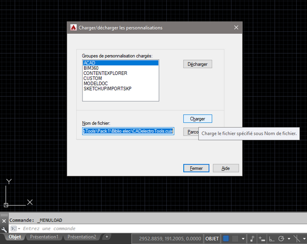307x244 pixels.
Task: Open help with the Aide button
Action: (226, 168)
